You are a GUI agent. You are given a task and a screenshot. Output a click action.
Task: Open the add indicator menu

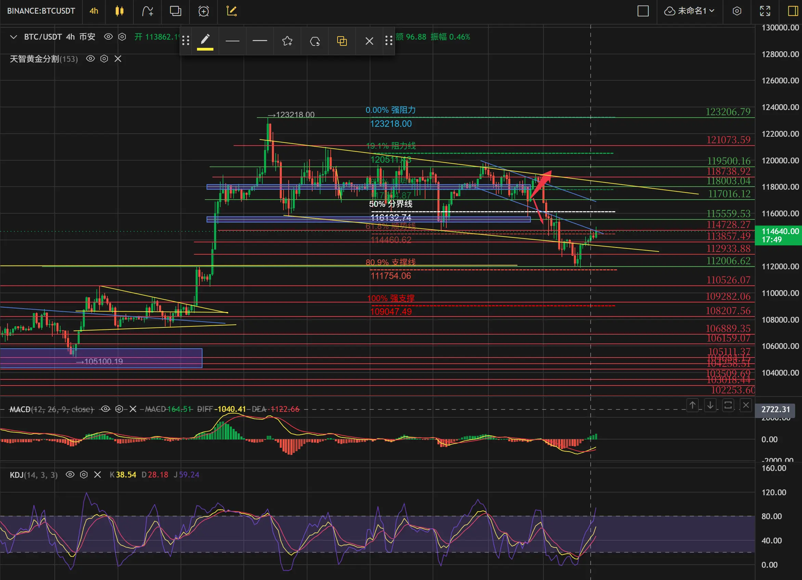coord(147,11)
